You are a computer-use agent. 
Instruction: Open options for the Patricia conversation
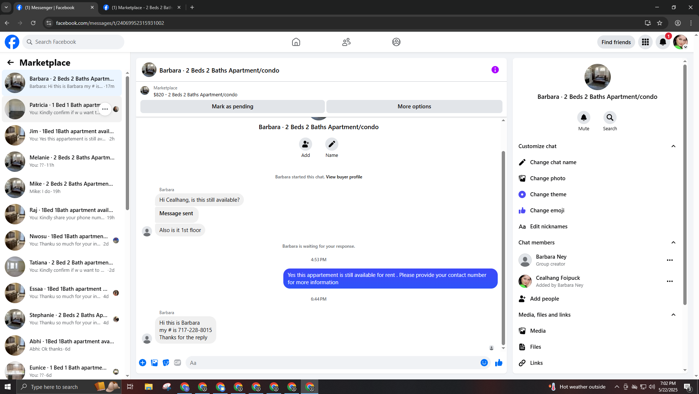105,109
